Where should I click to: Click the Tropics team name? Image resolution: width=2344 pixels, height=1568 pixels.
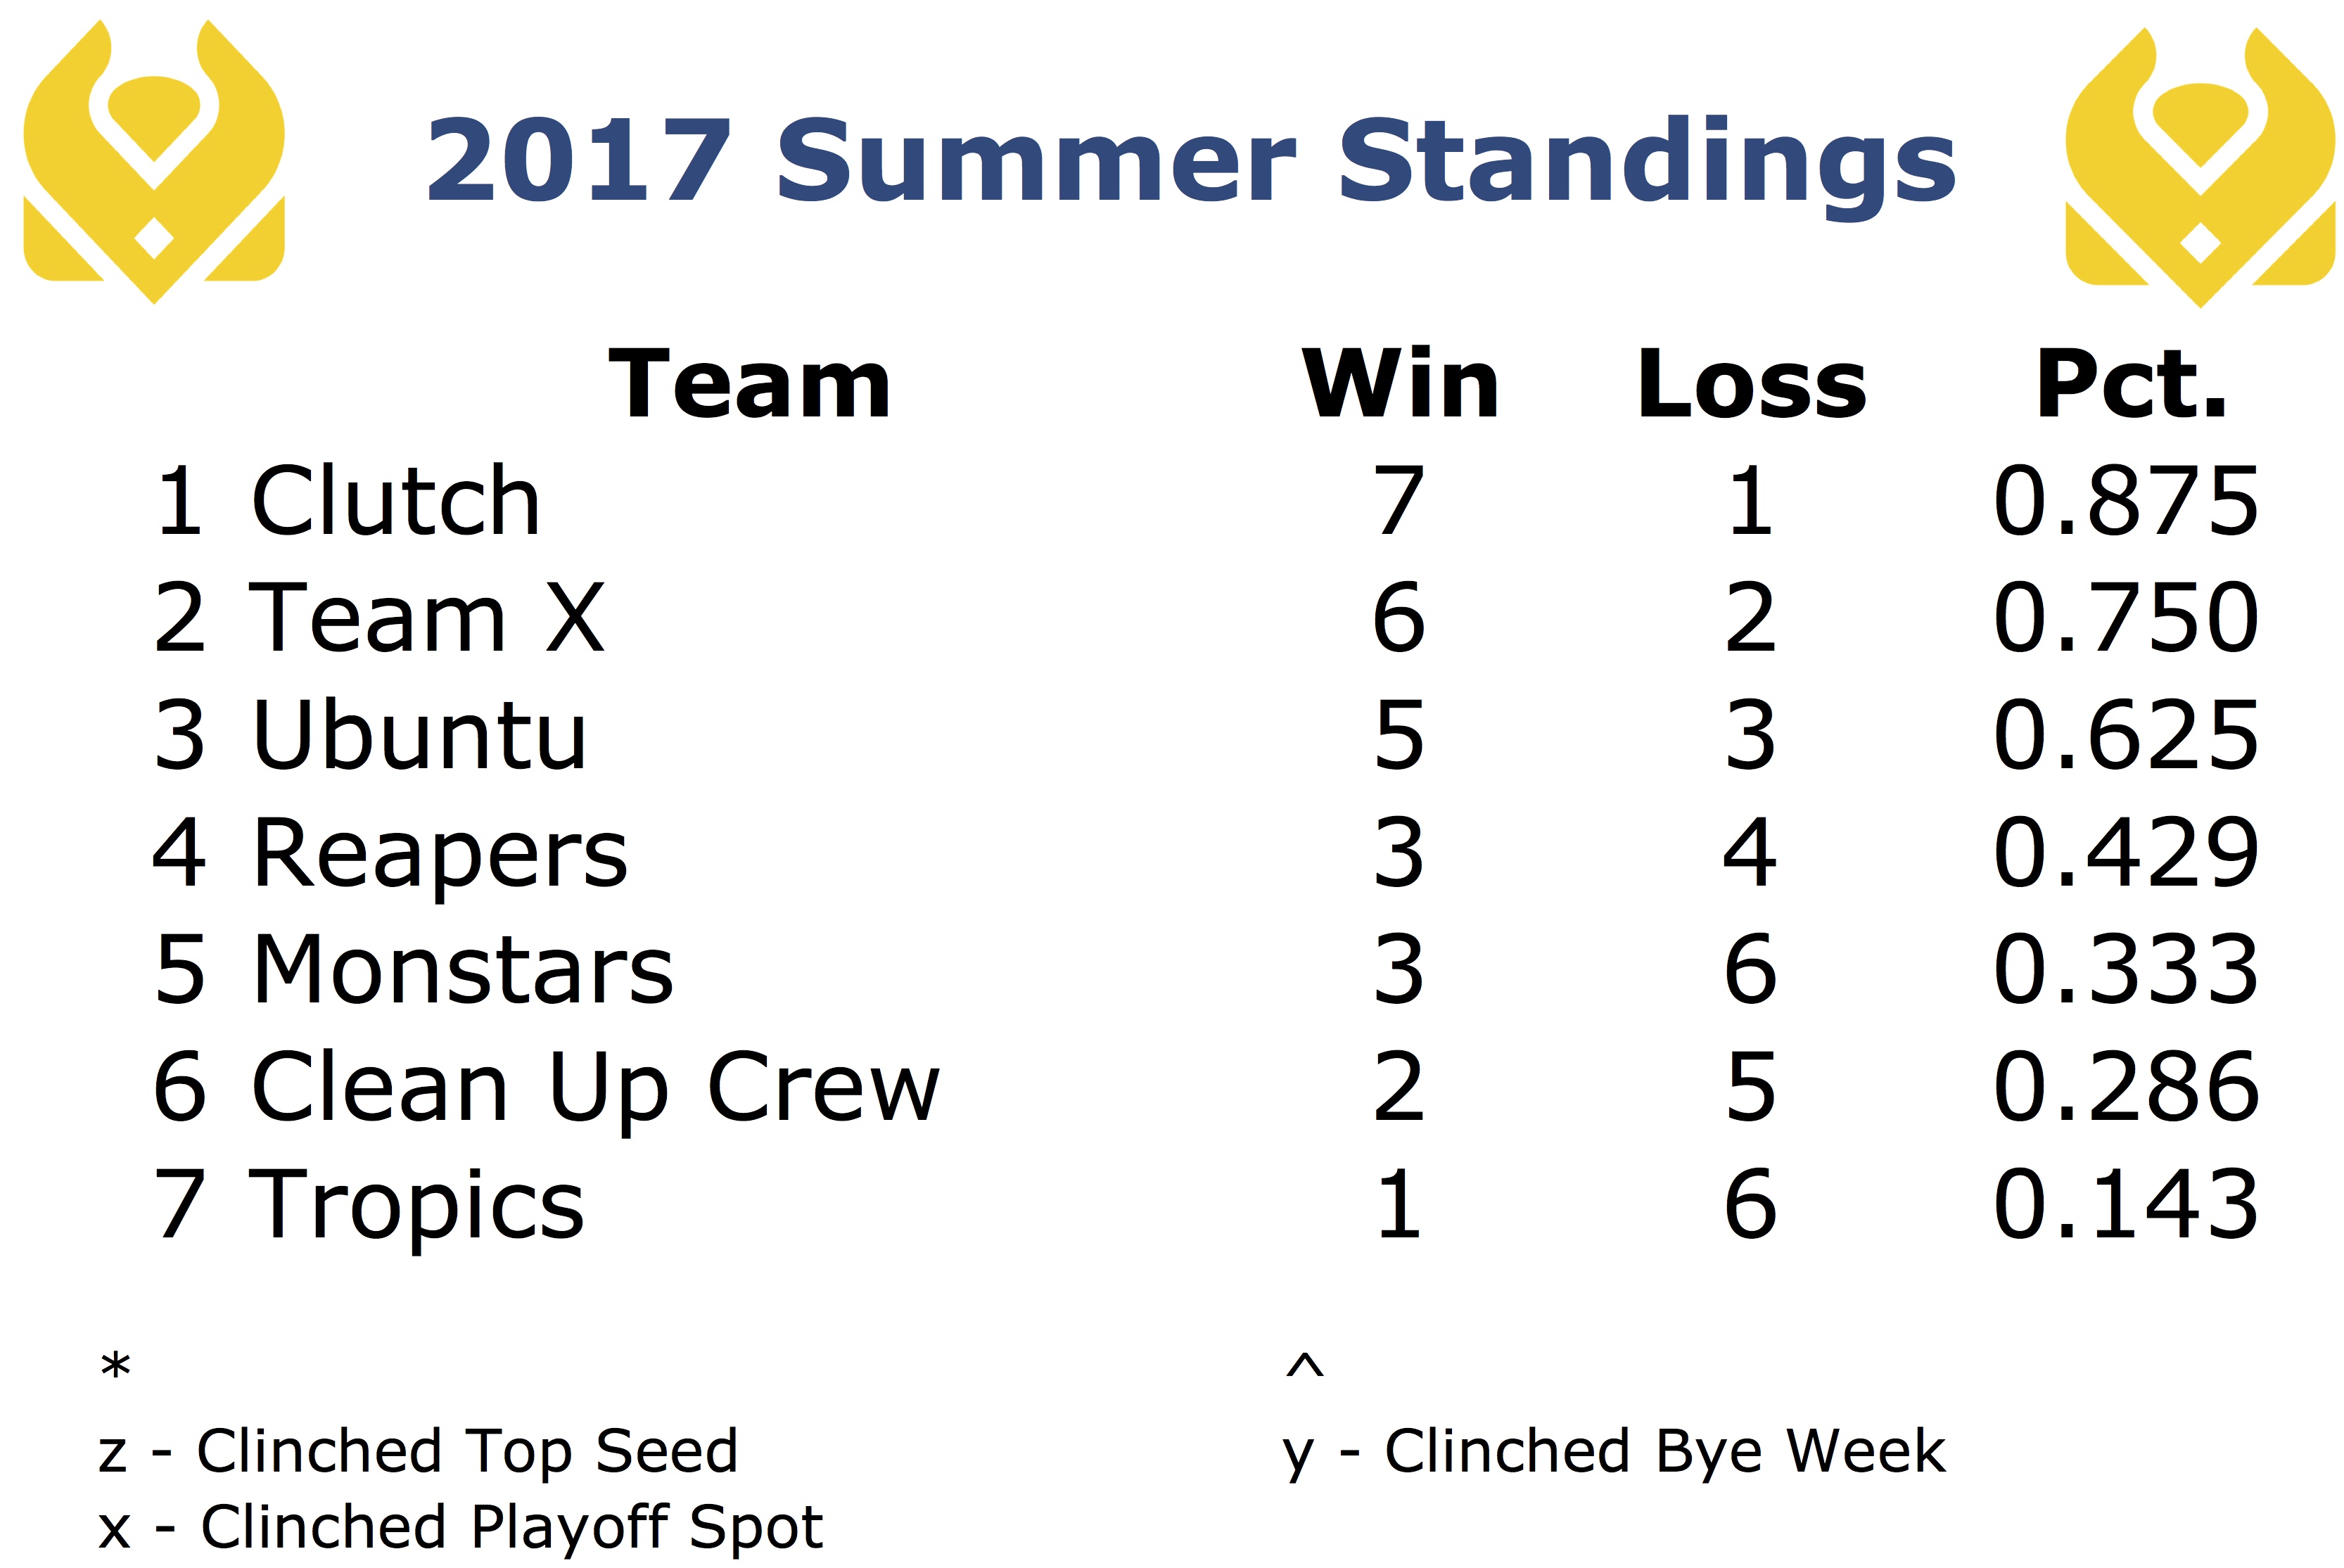pyautogui.click(x=416, y=1207)
